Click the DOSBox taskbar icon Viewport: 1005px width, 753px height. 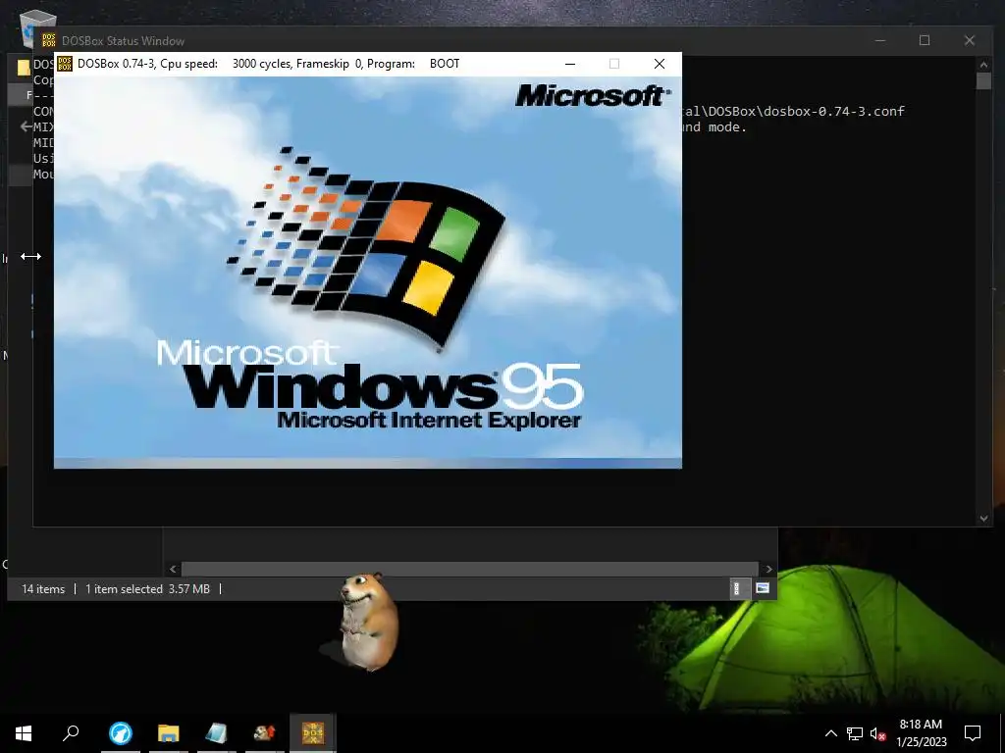313,733
